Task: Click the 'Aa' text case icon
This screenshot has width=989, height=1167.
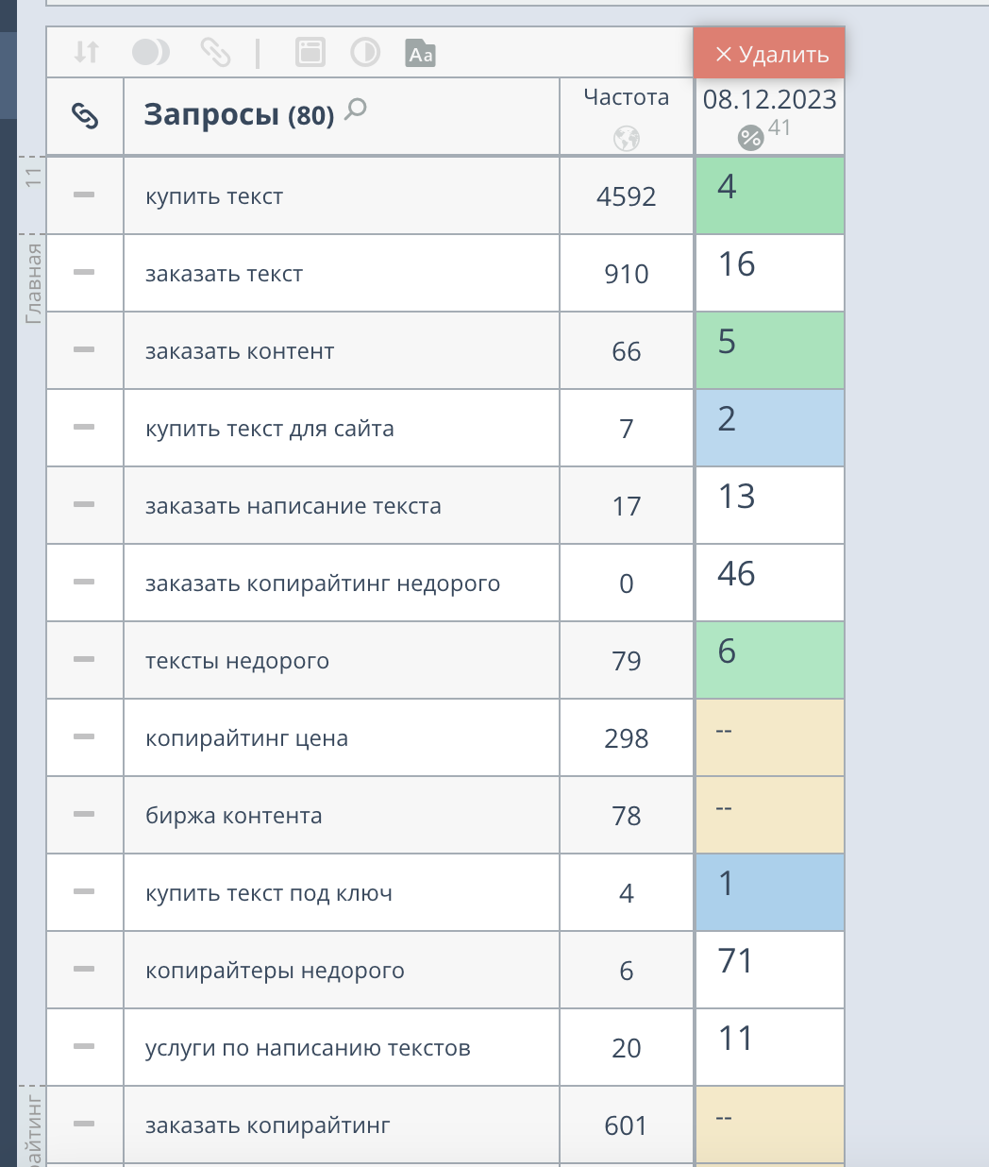Action: pyautogui.click(x=421, y=53)
